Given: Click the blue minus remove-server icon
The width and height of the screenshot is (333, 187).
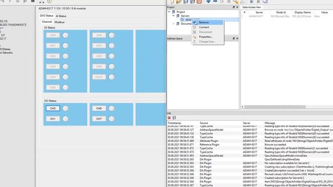Looking at the screenshot, I should 215,2.
